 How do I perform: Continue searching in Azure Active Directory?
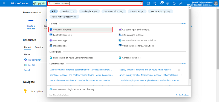coord(74,89)
